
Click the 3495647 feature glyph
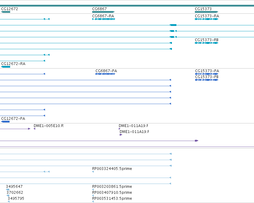point(8,190)
